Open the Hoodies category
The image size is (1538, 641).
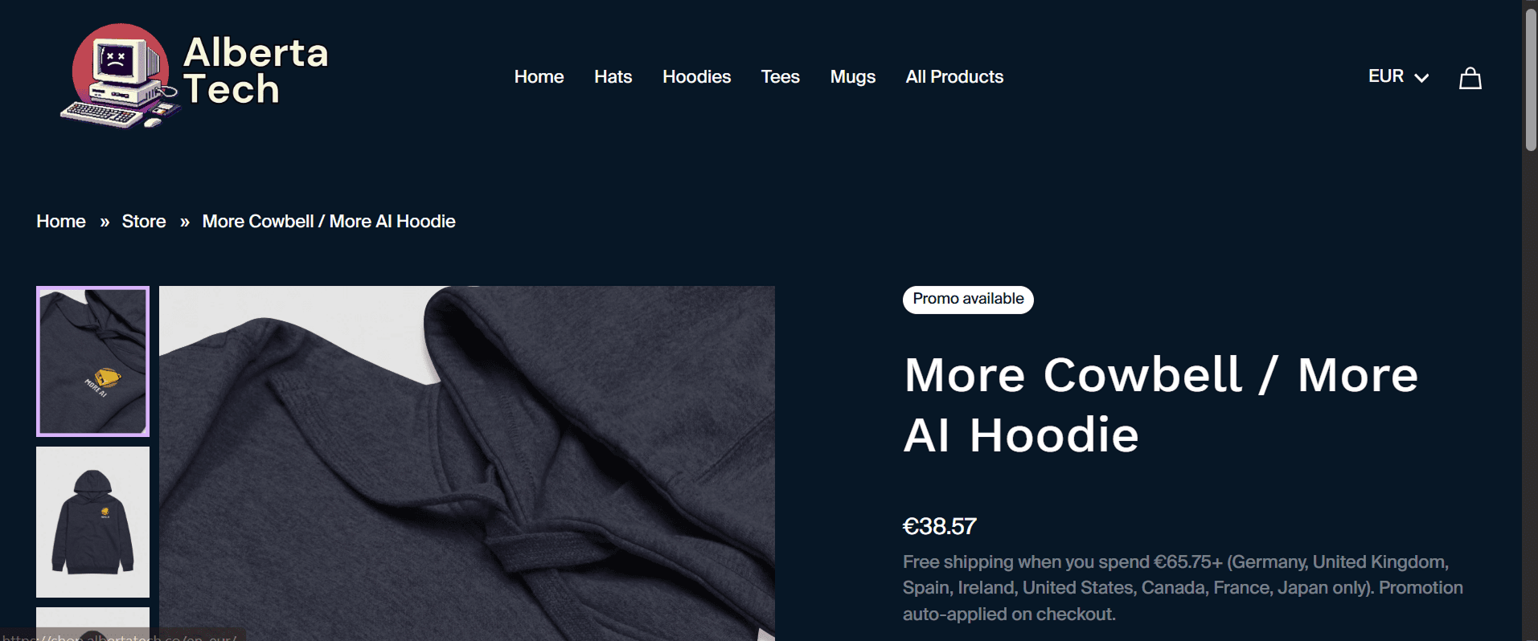click(x=696, y=77)
